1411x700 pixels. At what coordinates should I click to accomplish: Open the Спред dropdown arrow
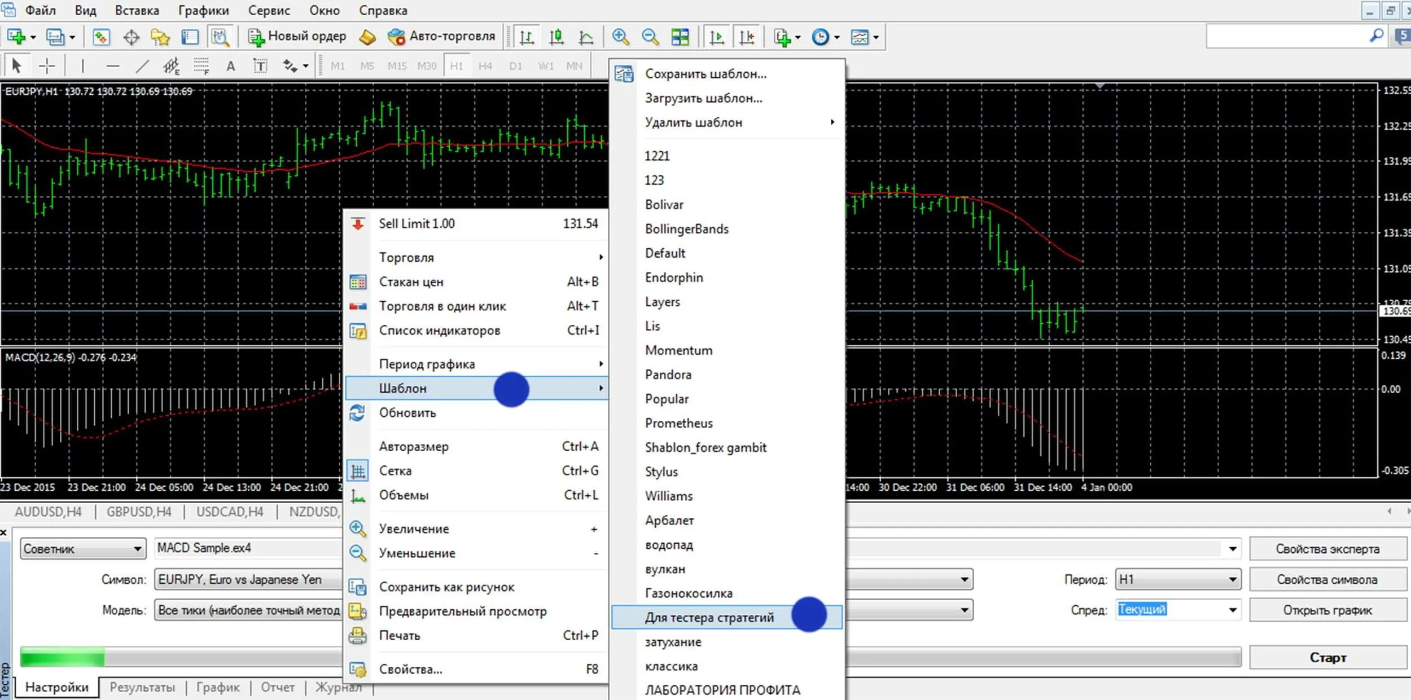pyautogui.click(x=1232, y=610)
